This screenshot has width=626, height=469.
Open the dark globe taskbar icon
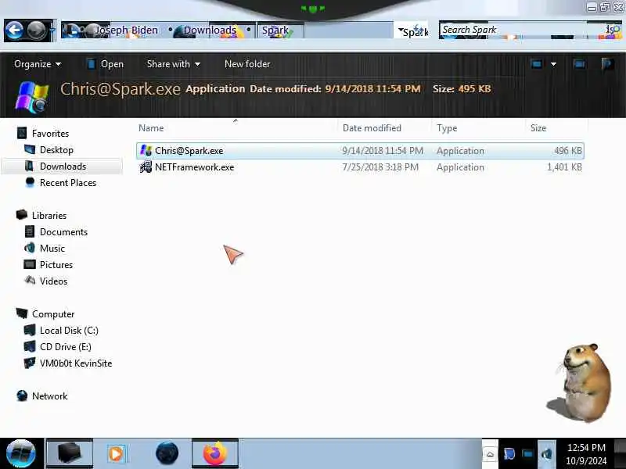[x=167, y=453]
